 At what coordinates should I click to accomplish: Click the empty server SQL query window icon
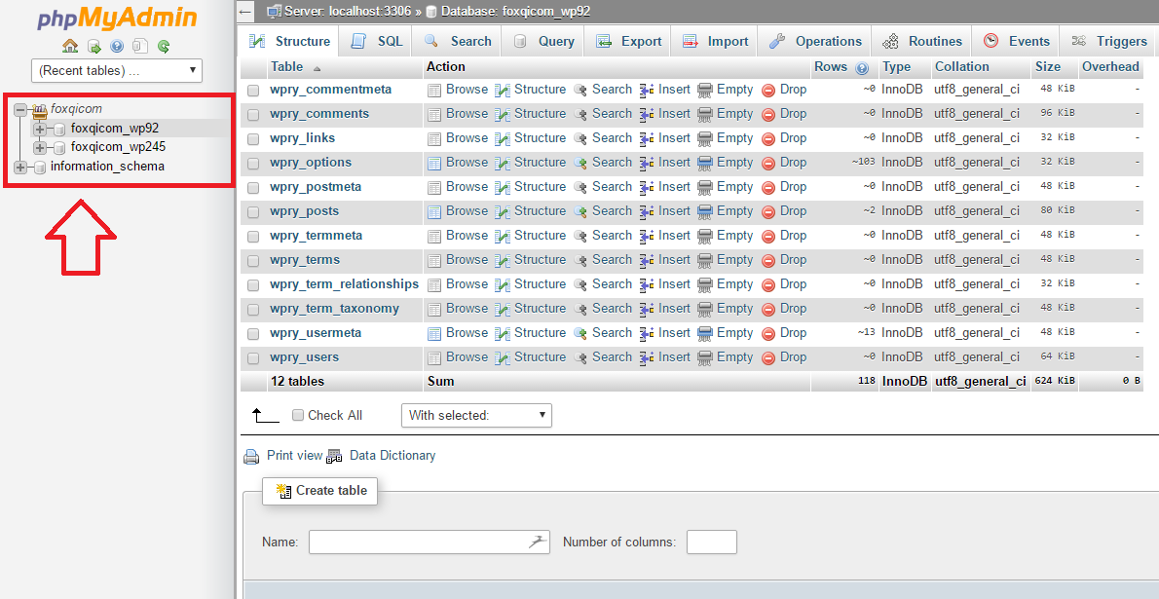pos(93,46)
